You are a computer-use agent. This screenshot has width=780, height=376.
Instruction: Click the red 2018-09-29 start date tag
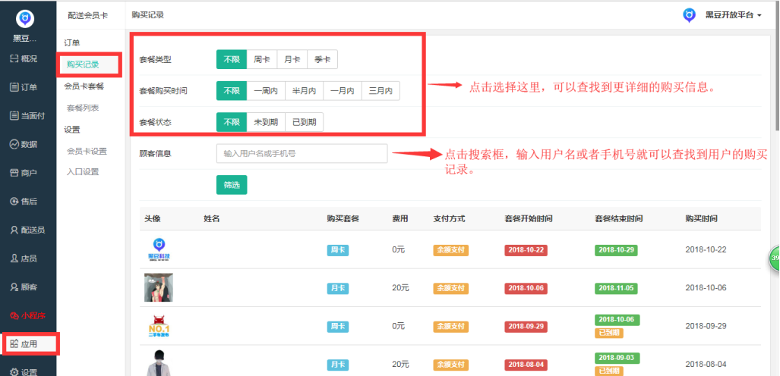pyautogui.click(x=526, y=326)
